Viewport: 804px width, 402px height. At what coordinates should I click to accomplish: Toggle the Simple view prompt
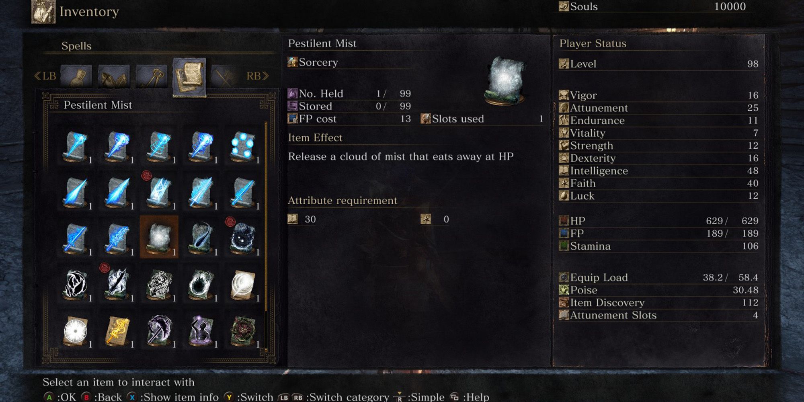(420, 397)
